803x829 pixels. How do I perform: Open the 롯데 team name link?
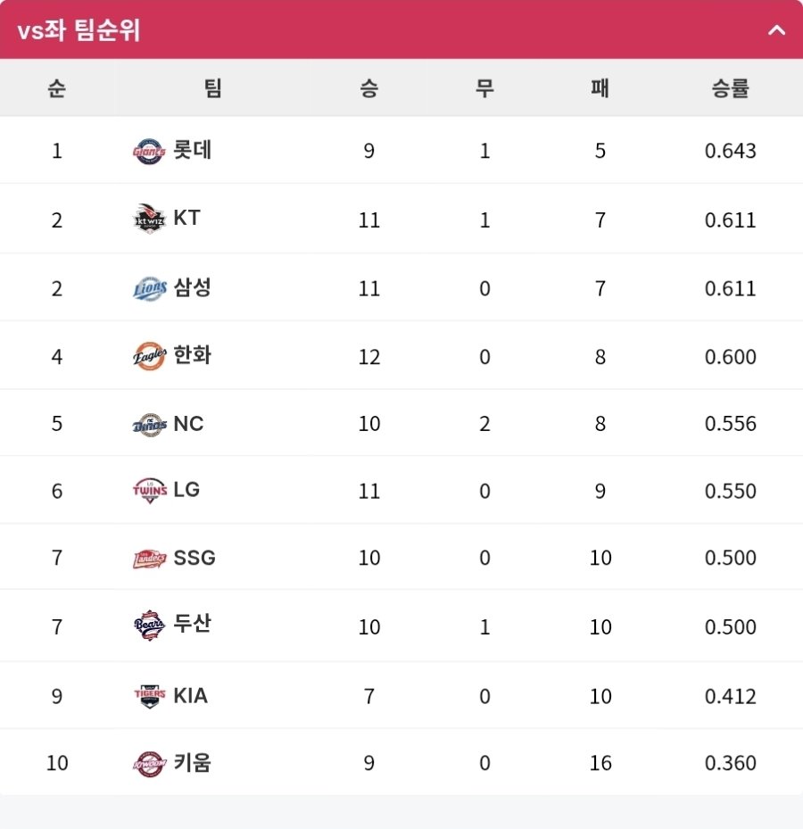click(x=193, y=150)
